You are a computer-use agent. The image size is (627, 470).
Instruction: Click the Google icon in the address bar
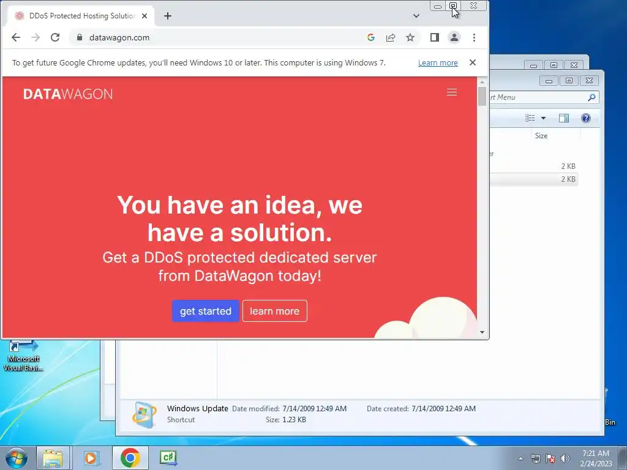click(x=370, y=37)
